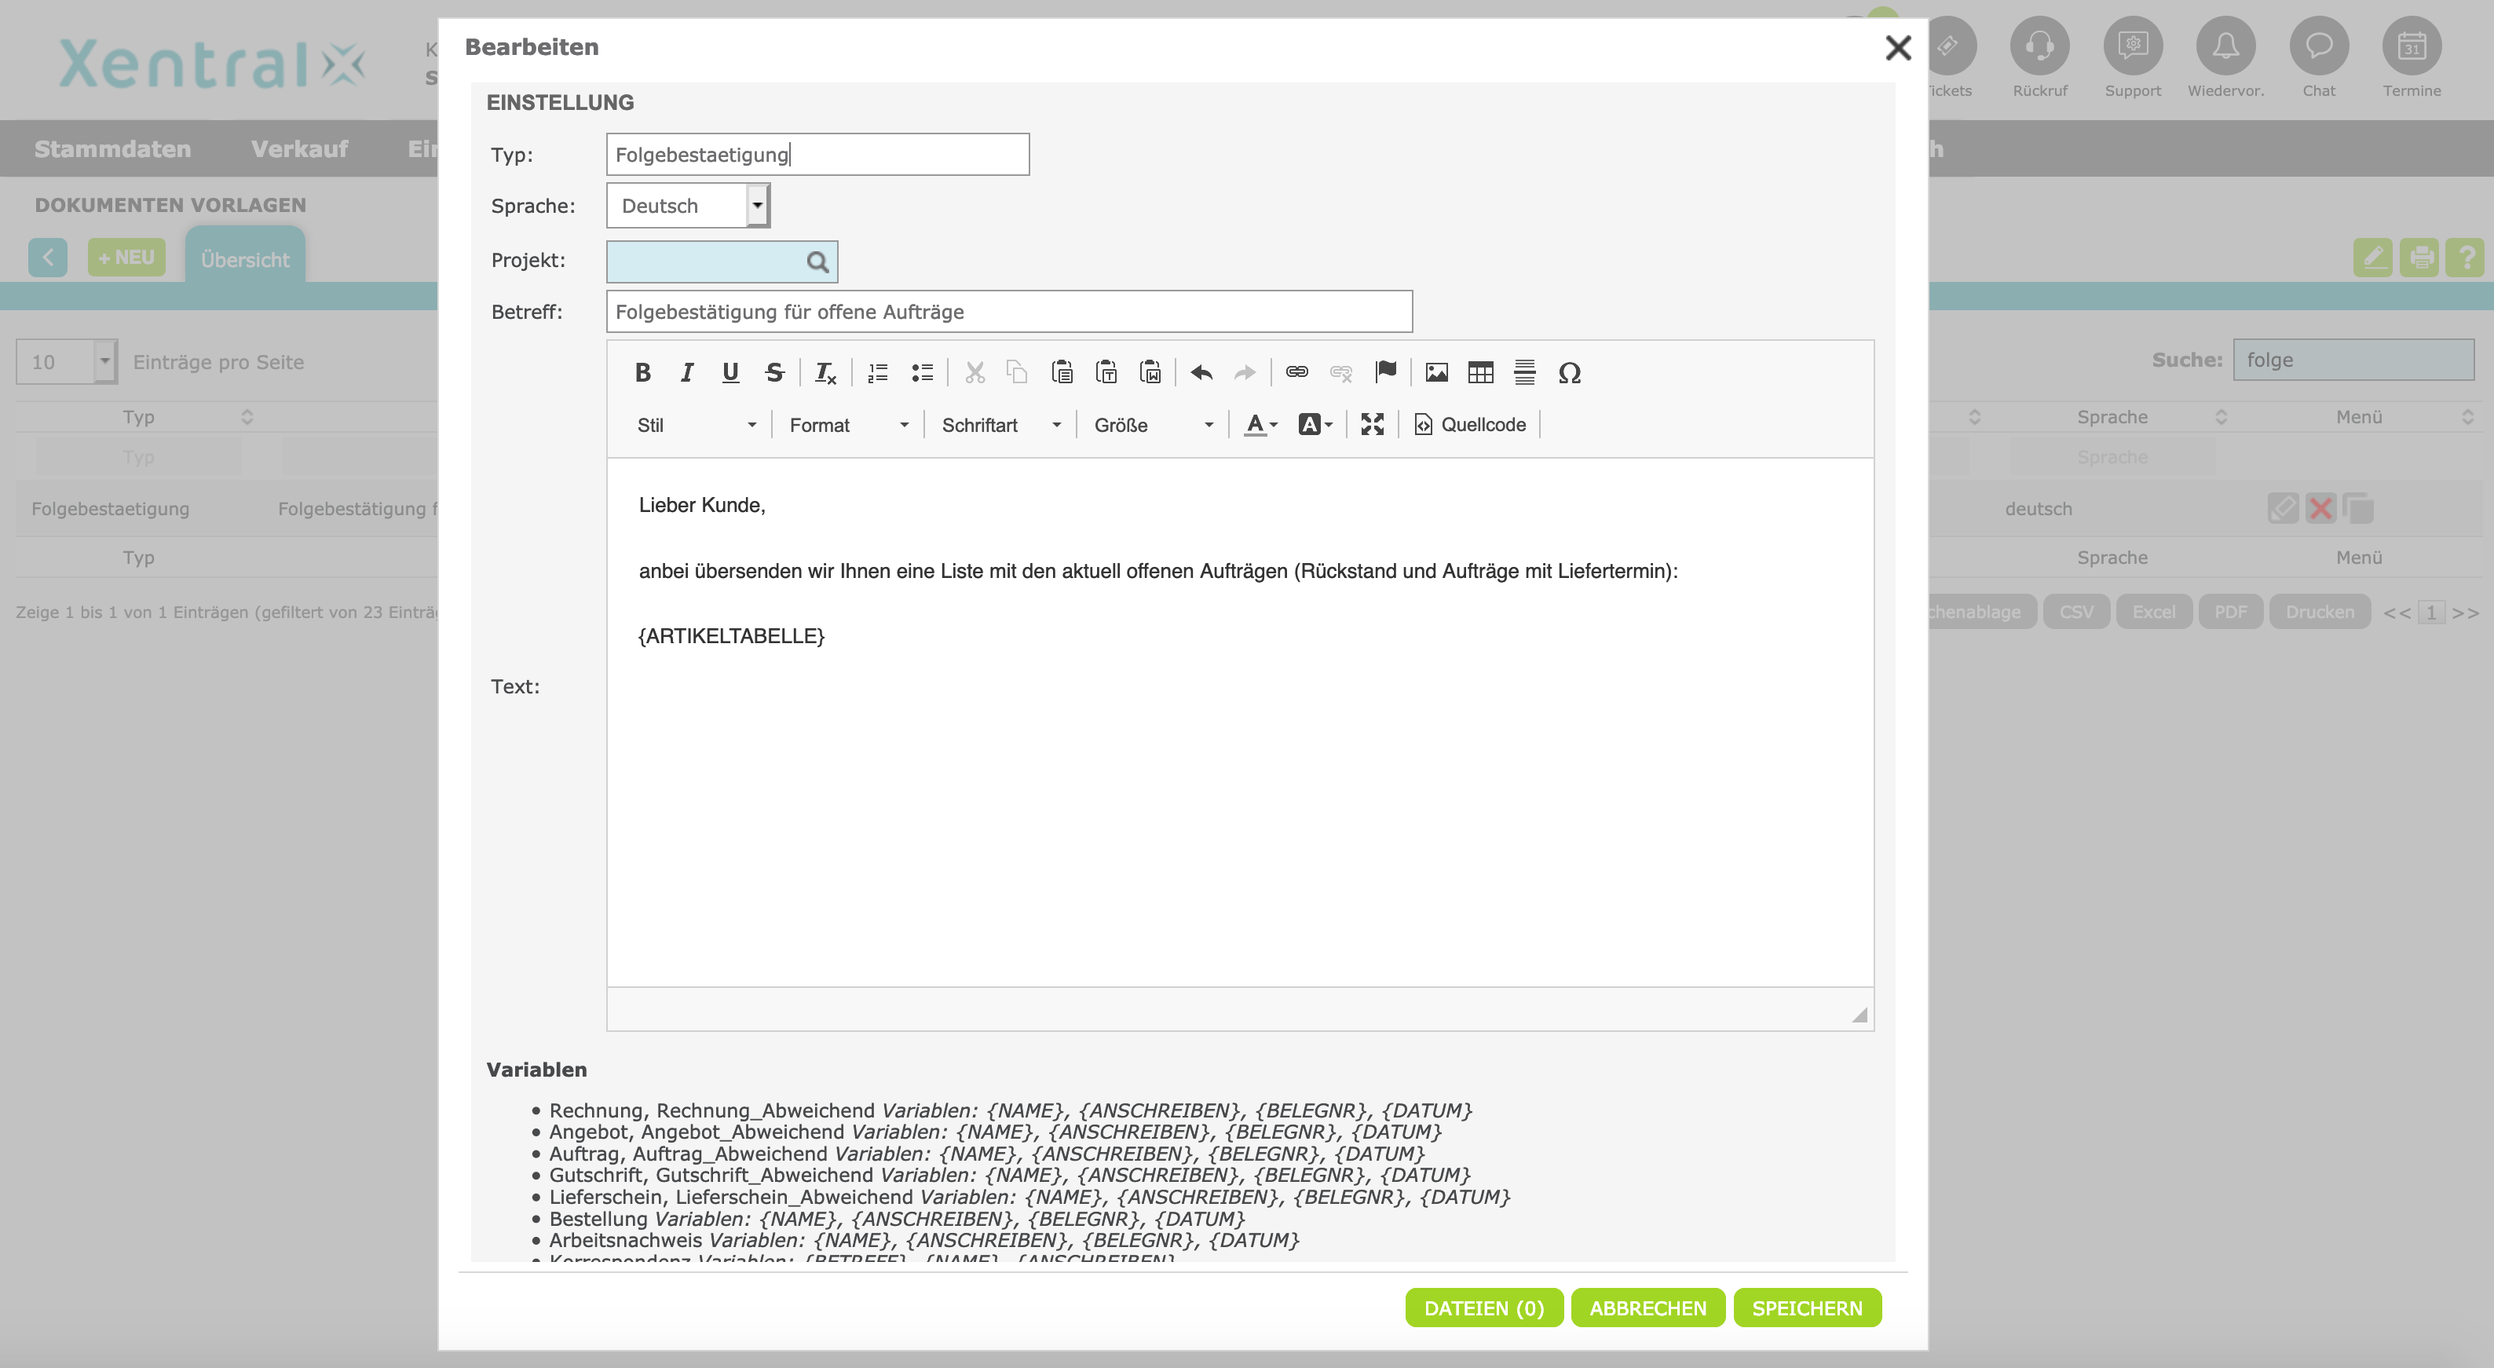Toggle italic formatting in editor
The width and height of the screenshot is (2494, 1368).
[x=686, y=373]
